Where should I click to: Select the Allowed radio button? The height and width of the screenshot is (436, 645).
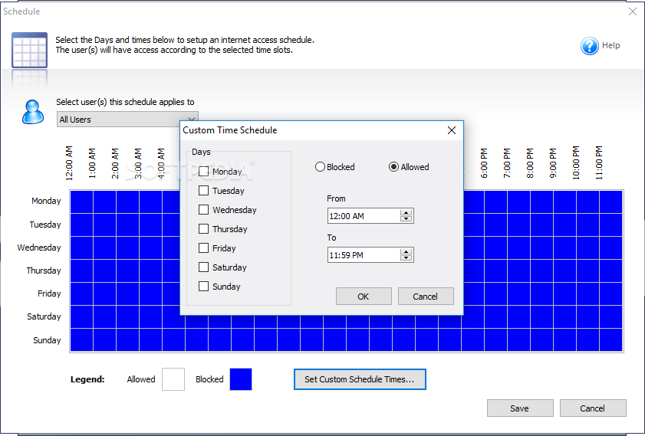pyautogui.click(x=393, y=167)
